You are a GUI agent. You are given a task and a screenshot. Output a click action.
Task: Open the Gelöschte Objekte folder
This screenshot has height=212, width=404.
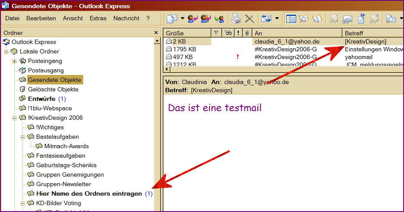point(53,89)
